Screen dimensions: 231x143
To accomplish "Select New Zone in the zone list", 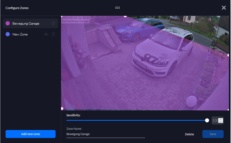I will [x=20, y=34].
